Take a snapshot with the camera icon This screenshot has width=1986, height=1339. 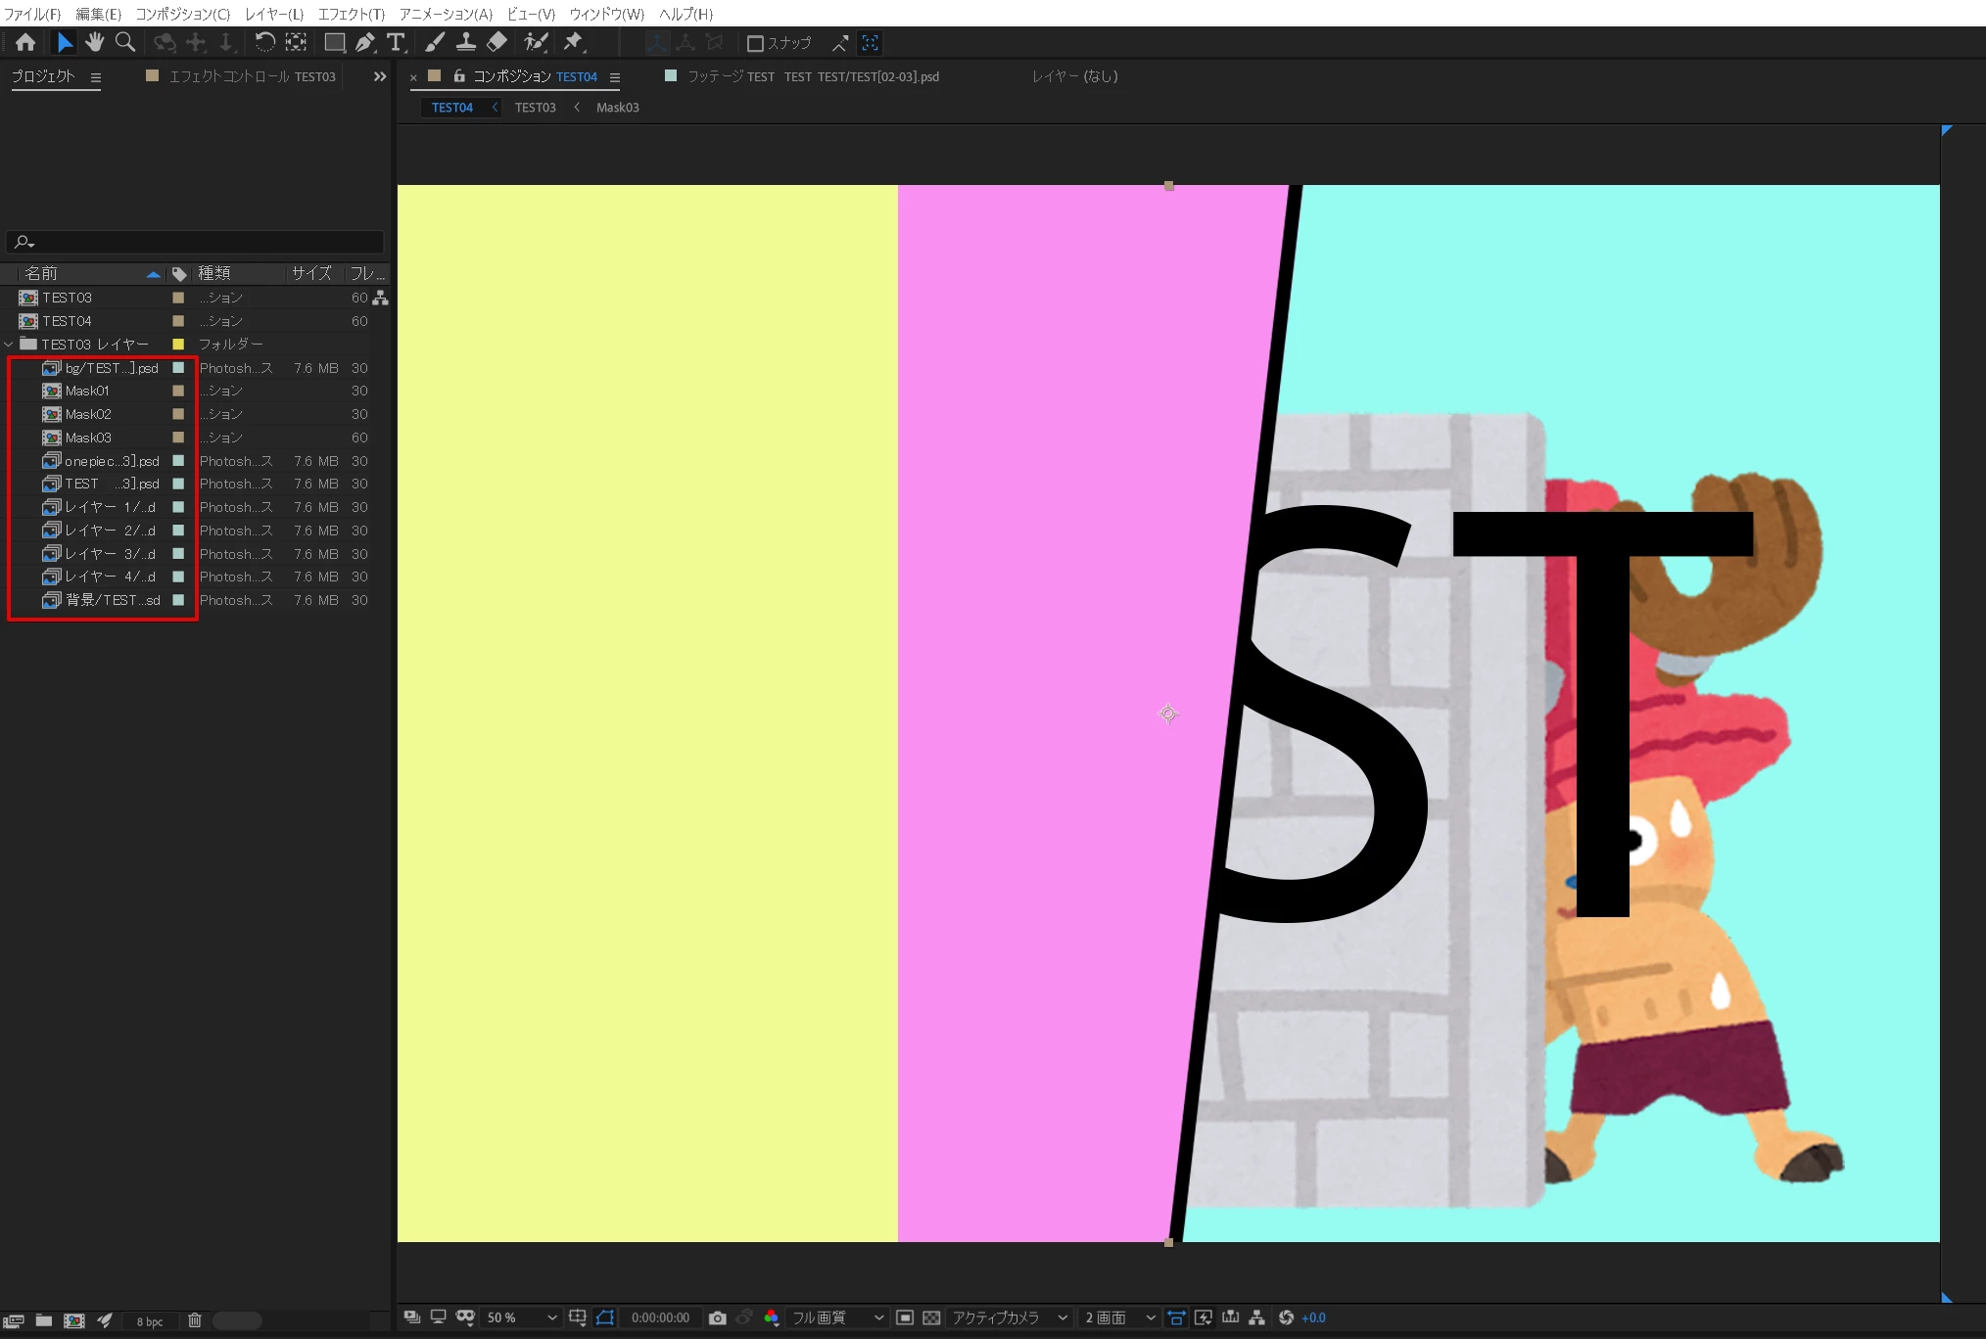tap(718, 1317)
